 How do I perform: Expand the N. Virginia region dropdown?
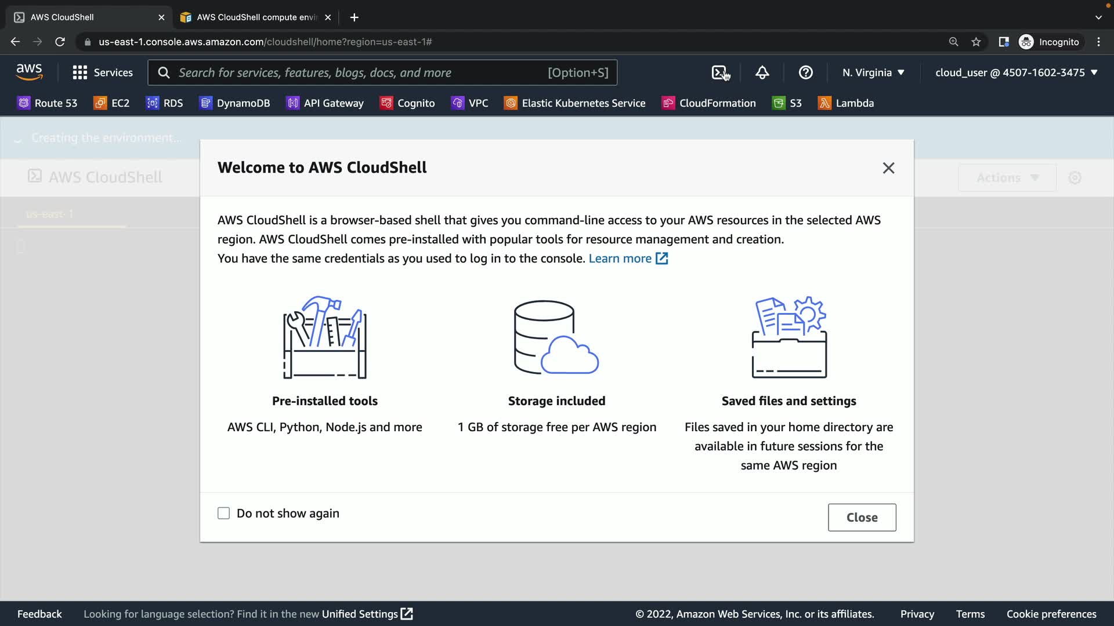(x=873, y=72)
